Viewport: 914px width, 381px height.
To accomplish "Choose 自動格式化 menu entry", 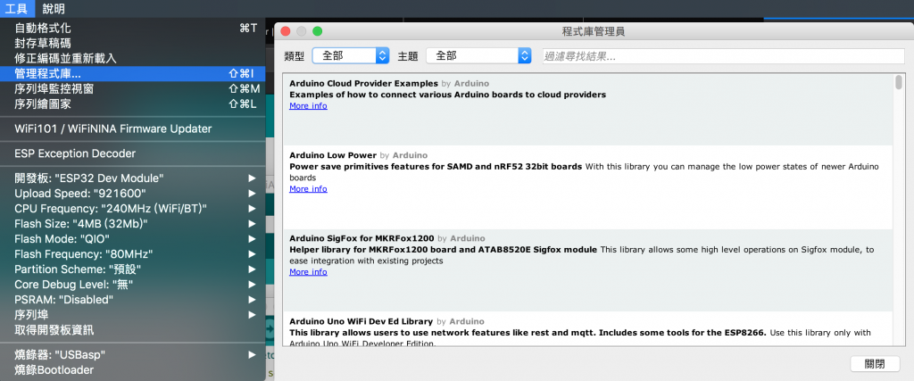I will point(133,28).
